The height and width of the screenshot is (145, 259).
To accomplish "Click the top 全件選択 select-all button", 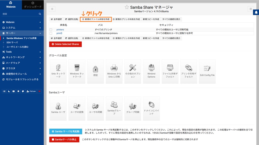I will coord(56,19).
